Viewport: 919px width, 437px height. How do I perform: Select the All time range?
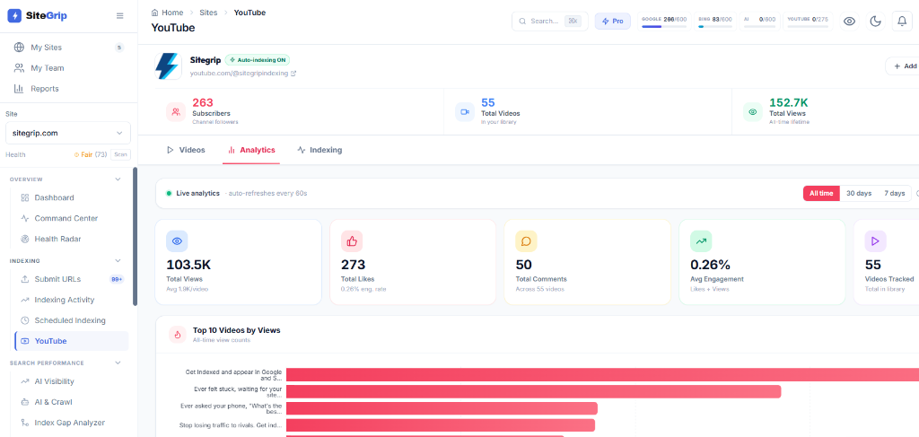point(821,193)
